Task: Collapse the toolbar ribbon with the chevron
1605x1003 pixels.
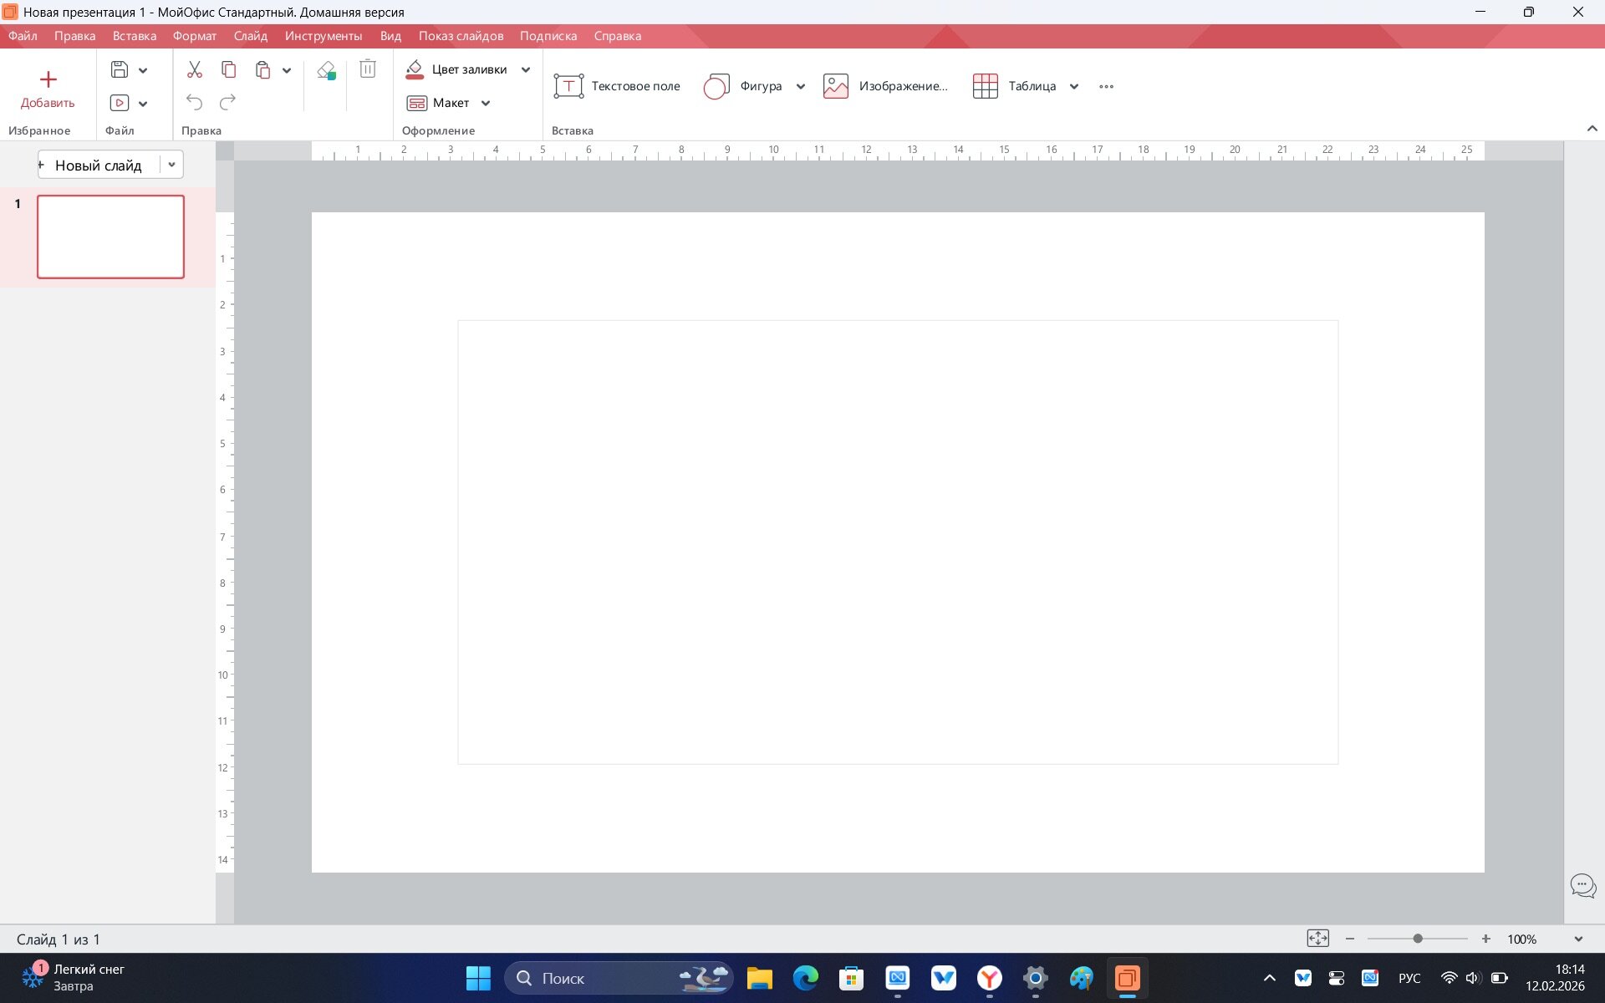Action: pos(1592,129)
